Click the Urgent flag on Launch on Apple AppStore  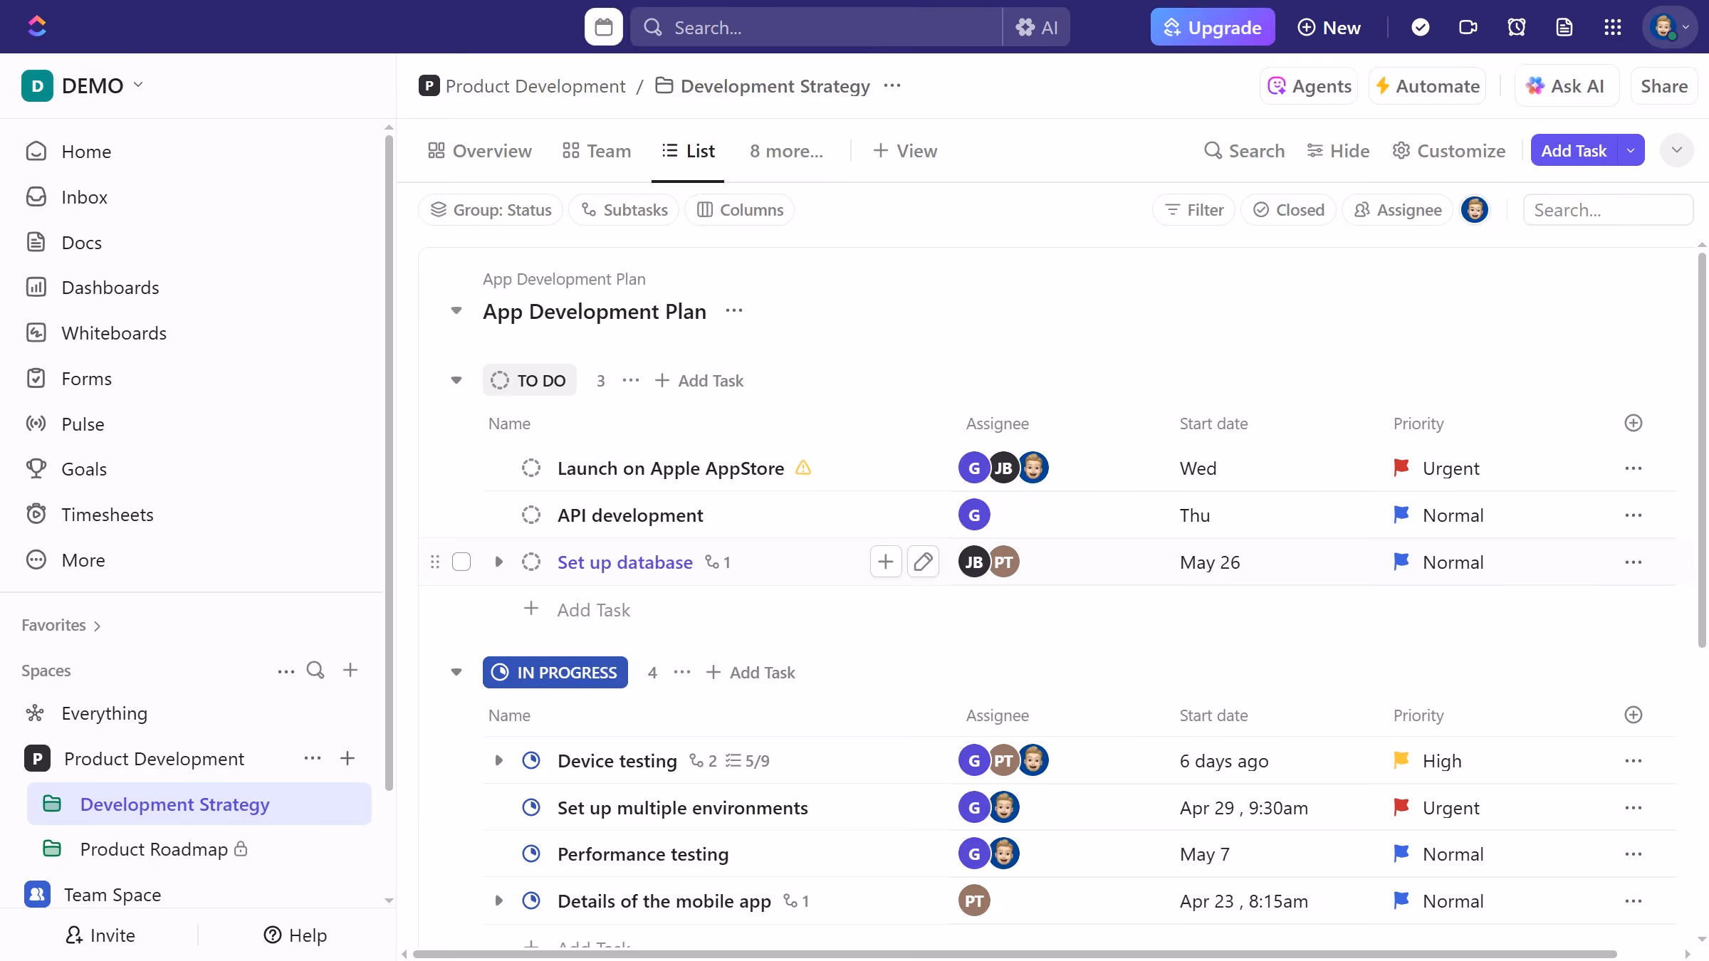point(1401,468)
